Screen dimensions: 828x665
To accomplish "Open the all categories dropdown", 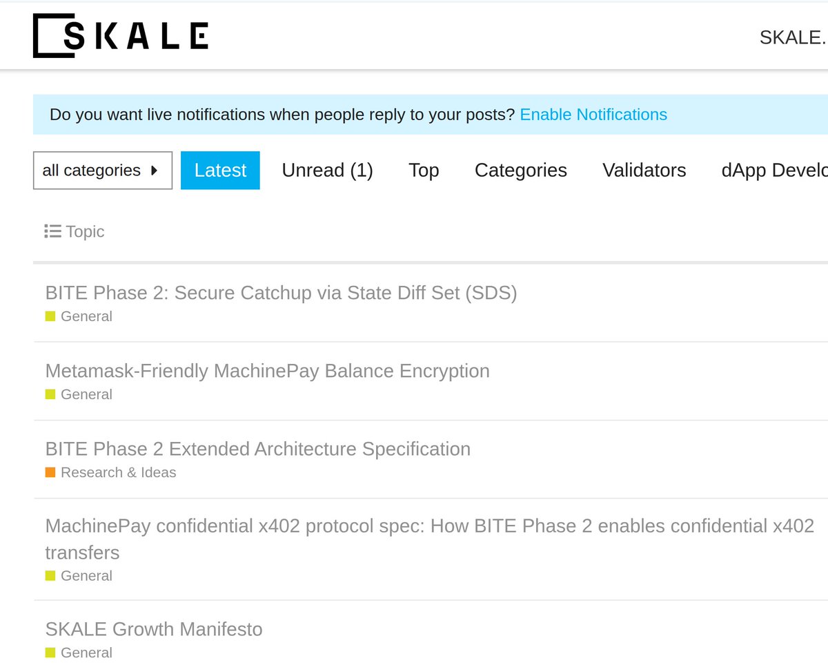I will [x=103, y=170].
